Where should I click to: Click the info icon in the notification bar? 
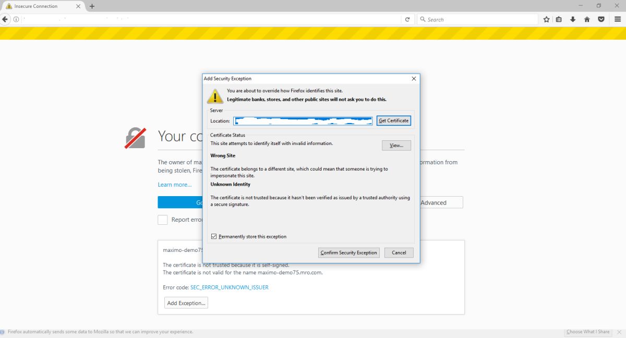[x=3, y=332]
